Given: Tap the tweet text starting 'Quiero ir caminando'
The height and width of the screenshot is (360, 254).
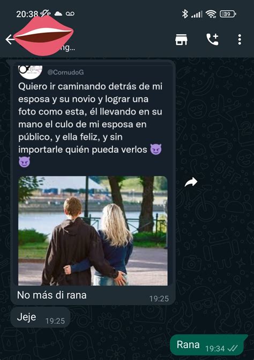Looking at the screenshot, I should [x=90, y=124].
